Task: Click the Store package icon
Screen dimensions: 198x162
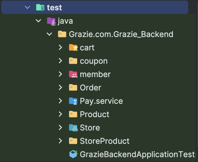Action: pos(73,128)
